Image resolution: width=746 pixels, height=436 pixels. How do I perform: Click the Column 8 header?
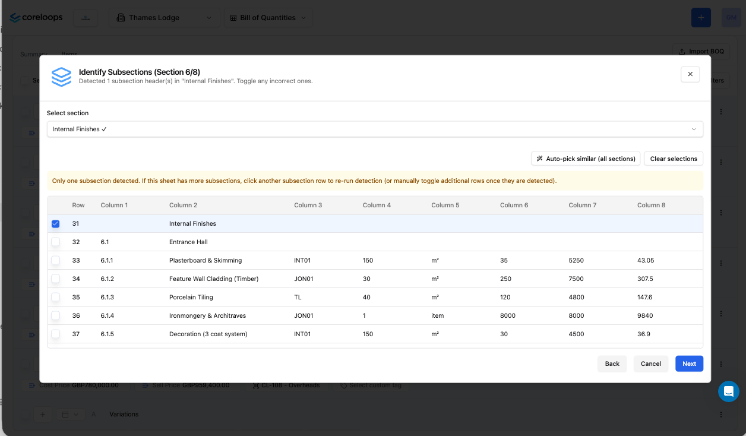pos(652,206)
